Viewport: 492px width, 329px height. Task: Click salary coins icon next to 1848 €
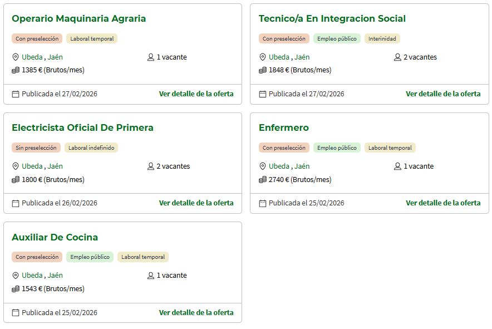[x=263, y=70]
